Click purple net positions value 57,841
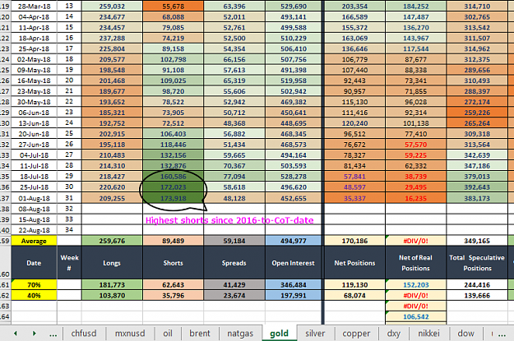This screenshot has width=514, height=341. coord(354,177)
